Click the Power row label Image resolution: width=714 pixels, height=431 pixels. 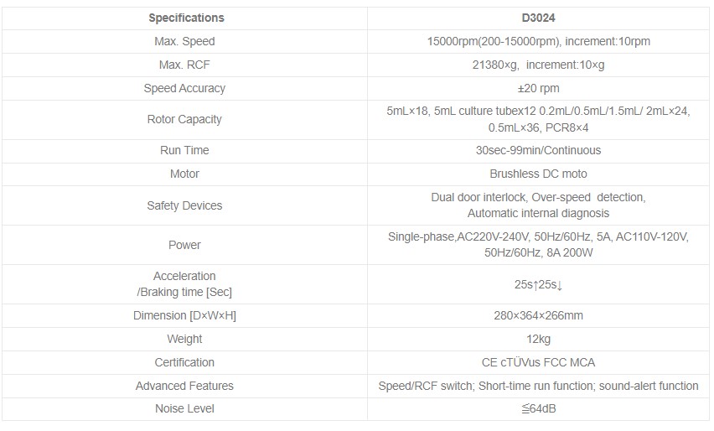[184, 245]
